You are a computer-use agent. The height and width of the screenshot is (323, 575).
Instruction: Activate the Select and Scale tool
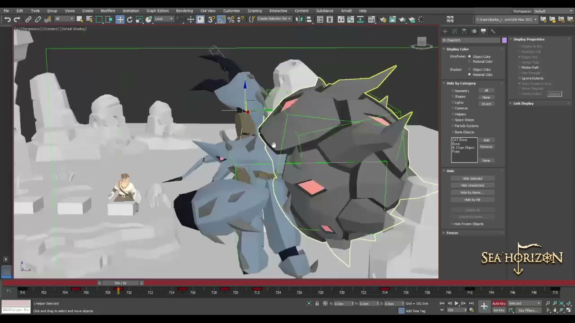pos(139,19)
